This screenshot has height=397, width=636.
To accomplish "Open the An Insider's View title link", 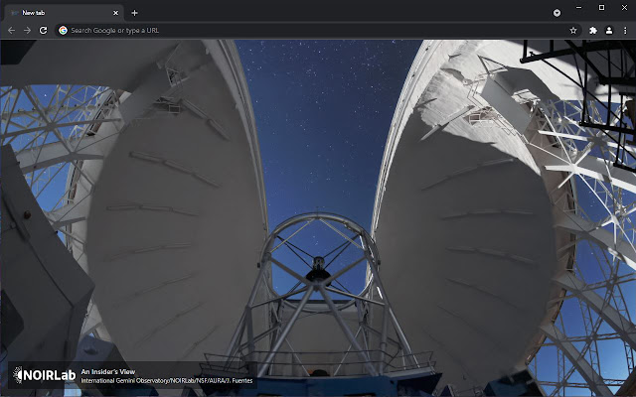I will click(107, 371).
